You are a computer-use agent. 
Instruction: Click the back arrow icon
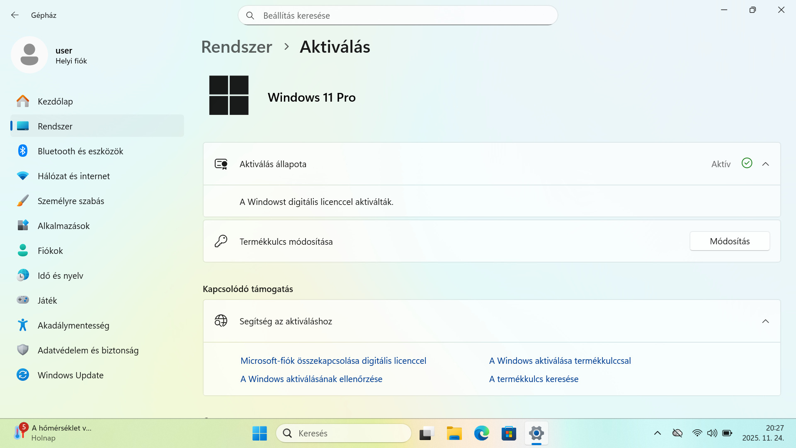(15, 15)
